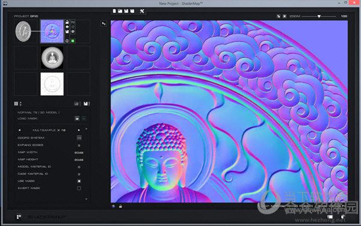Save project as with second disk icon
This screenshot has height=226, width=361.
[x=132, y=11]
